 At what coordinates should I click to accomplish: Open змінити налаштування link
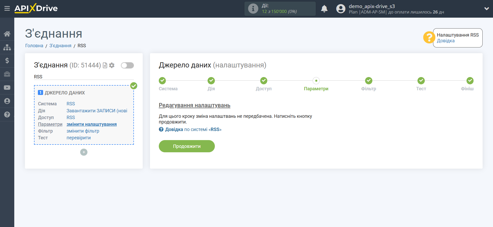click(92, 124)
